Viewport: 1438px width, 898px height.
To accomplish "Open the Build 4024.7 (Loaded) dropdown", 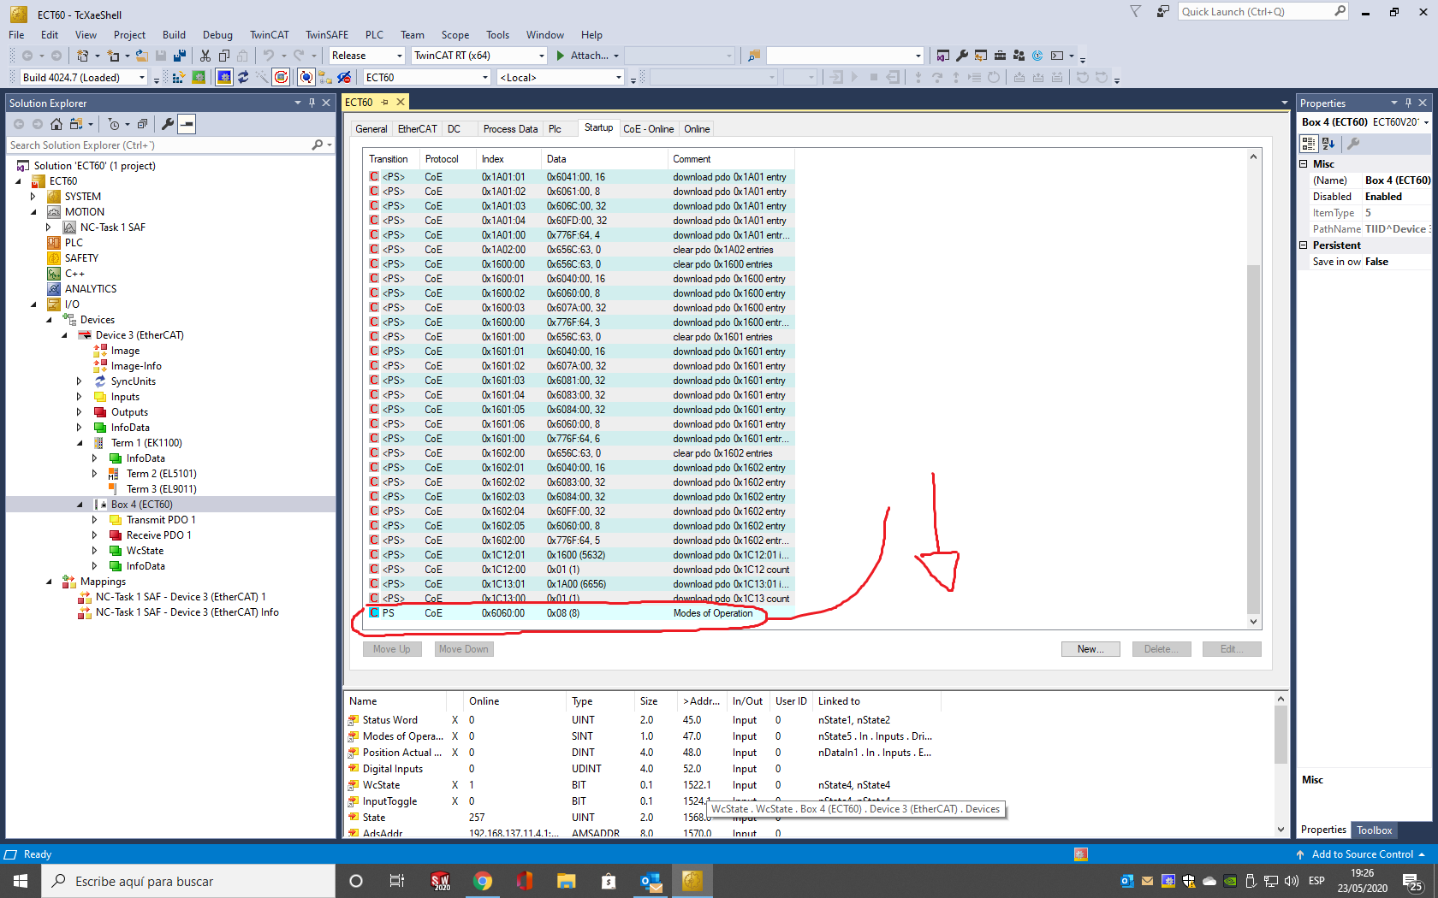I will 84,78.
